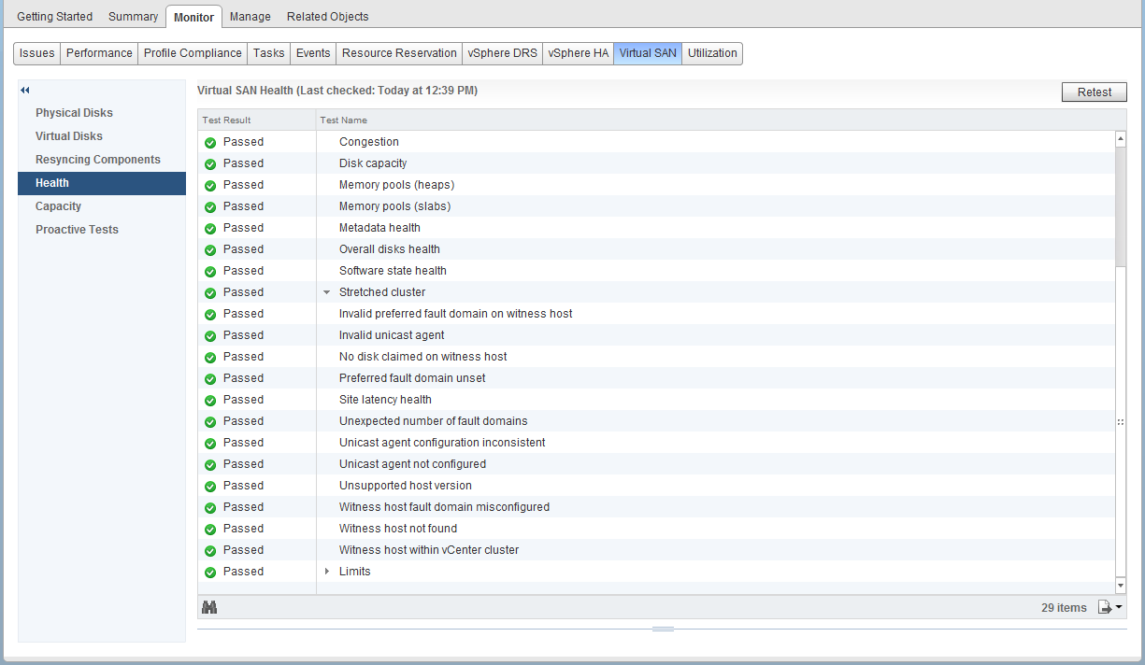Image resolution: width=1145 pixels, height=665 pixels.
Task: Collapse the Stretched cluster test group
Action: [326, 292]
